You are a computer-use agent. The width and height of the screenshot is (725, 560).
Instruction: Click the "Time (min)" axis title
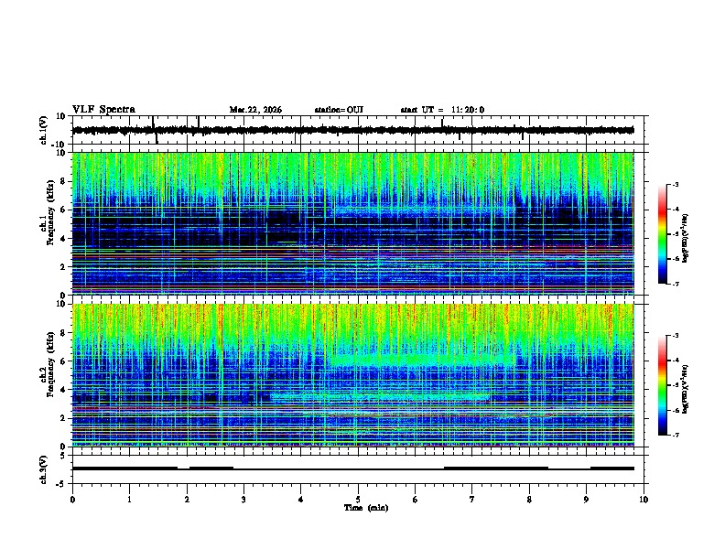(366, 508)
